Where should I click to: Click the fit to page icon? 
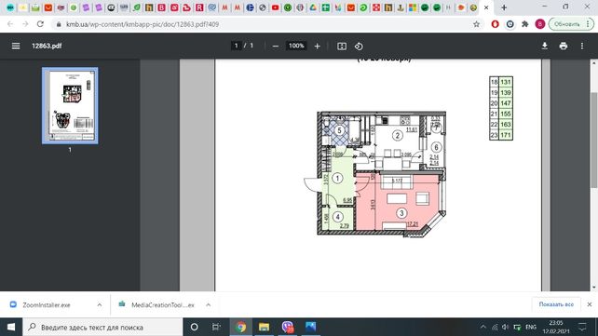(x=342, y=47)
